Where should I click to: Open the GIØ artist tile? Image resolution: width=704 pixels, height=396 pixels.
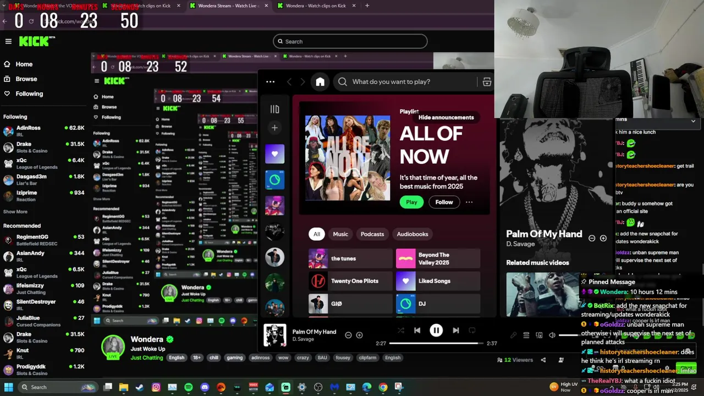point(350,304)
